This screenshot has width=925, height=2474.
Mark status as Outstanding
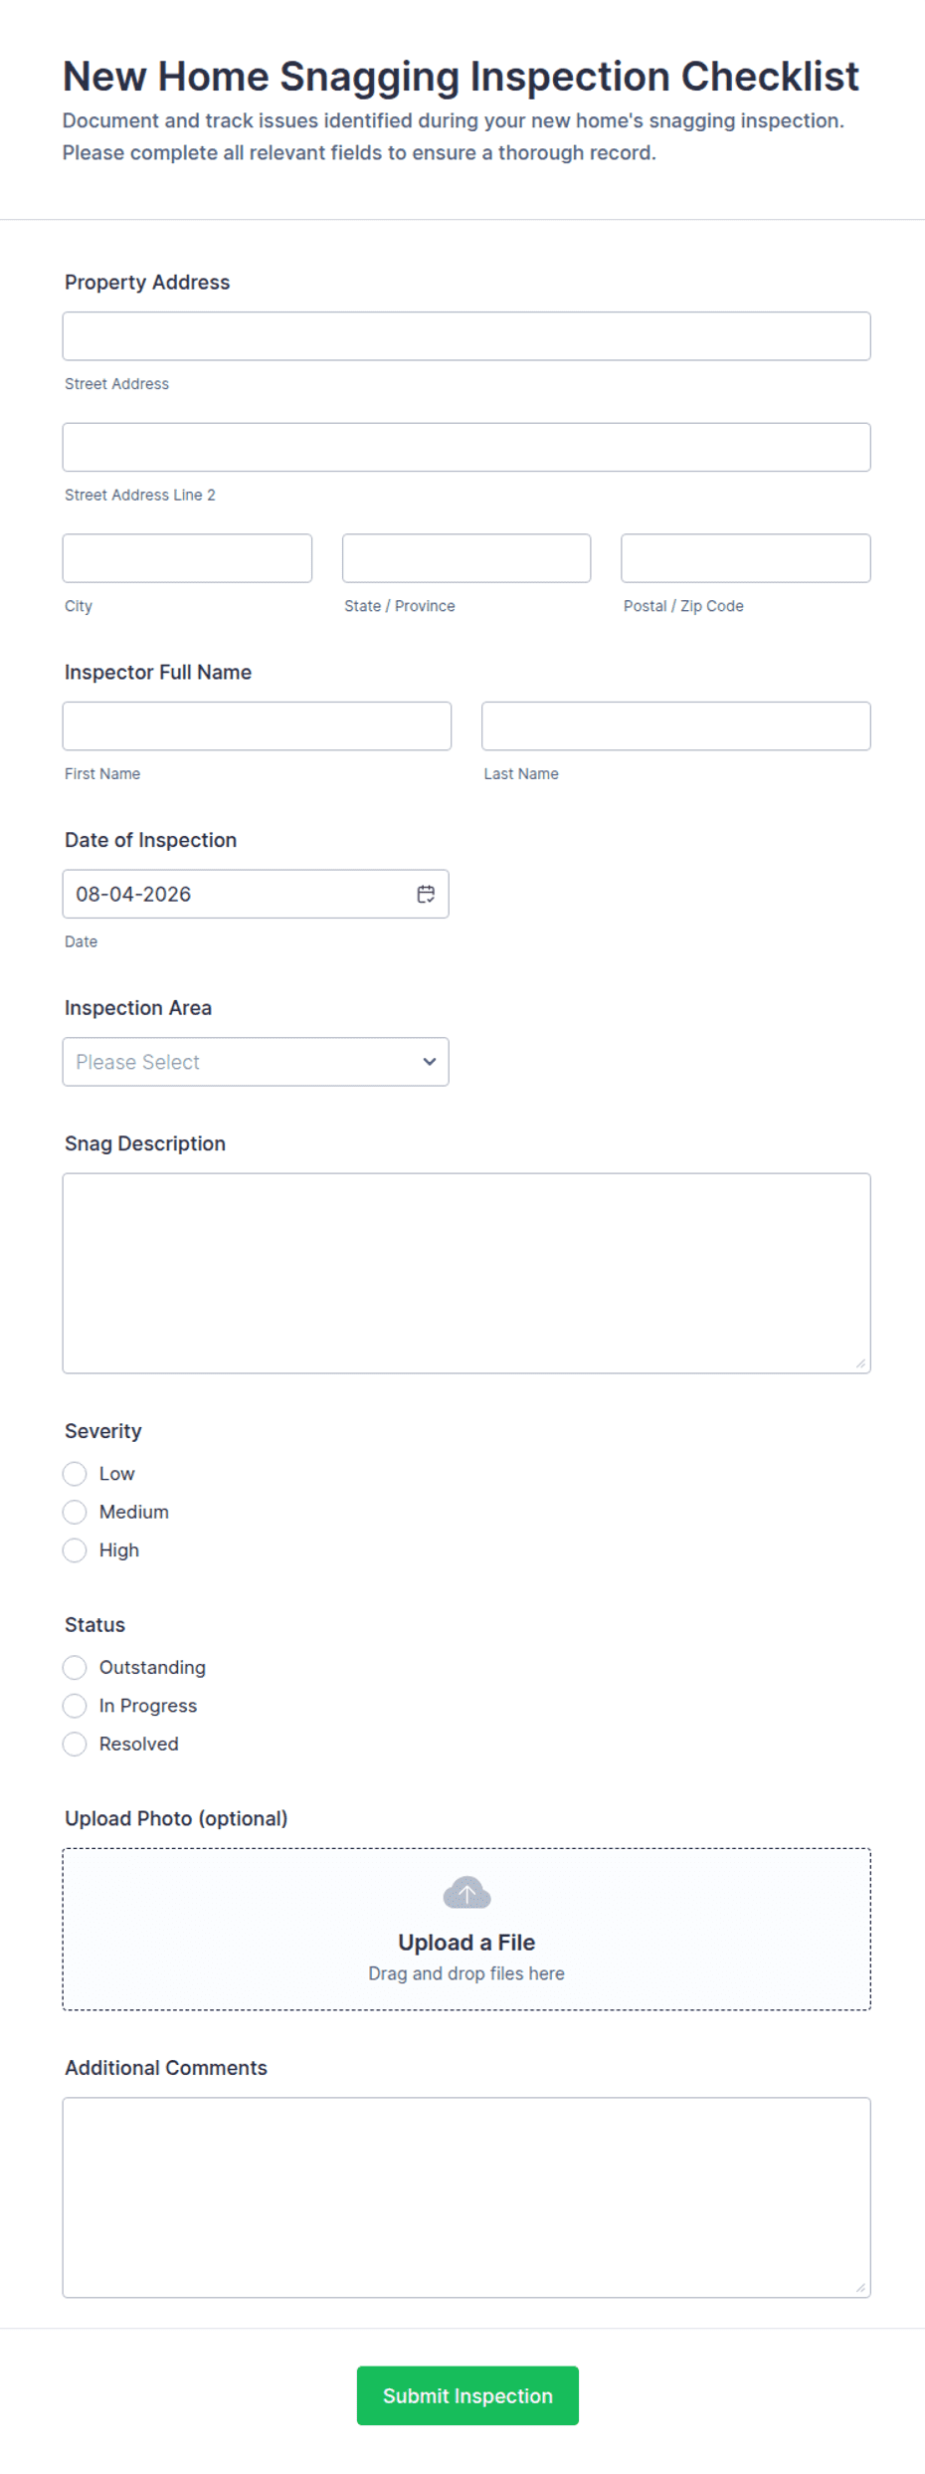75,1667
